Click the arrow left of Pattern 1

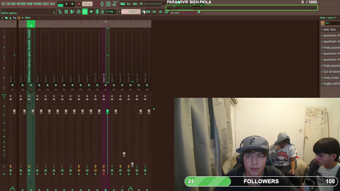[x=120, y=12]
